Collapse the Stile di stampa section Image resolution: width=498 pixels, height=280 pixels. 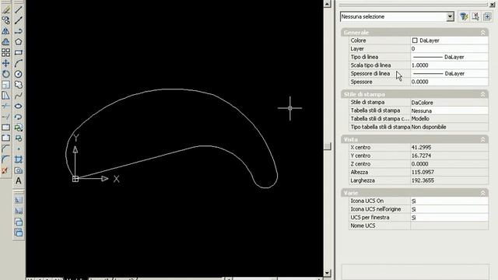482,95
